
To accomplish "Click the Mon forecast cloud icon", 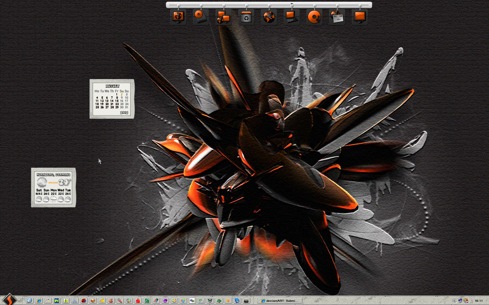I will point(54,199).
